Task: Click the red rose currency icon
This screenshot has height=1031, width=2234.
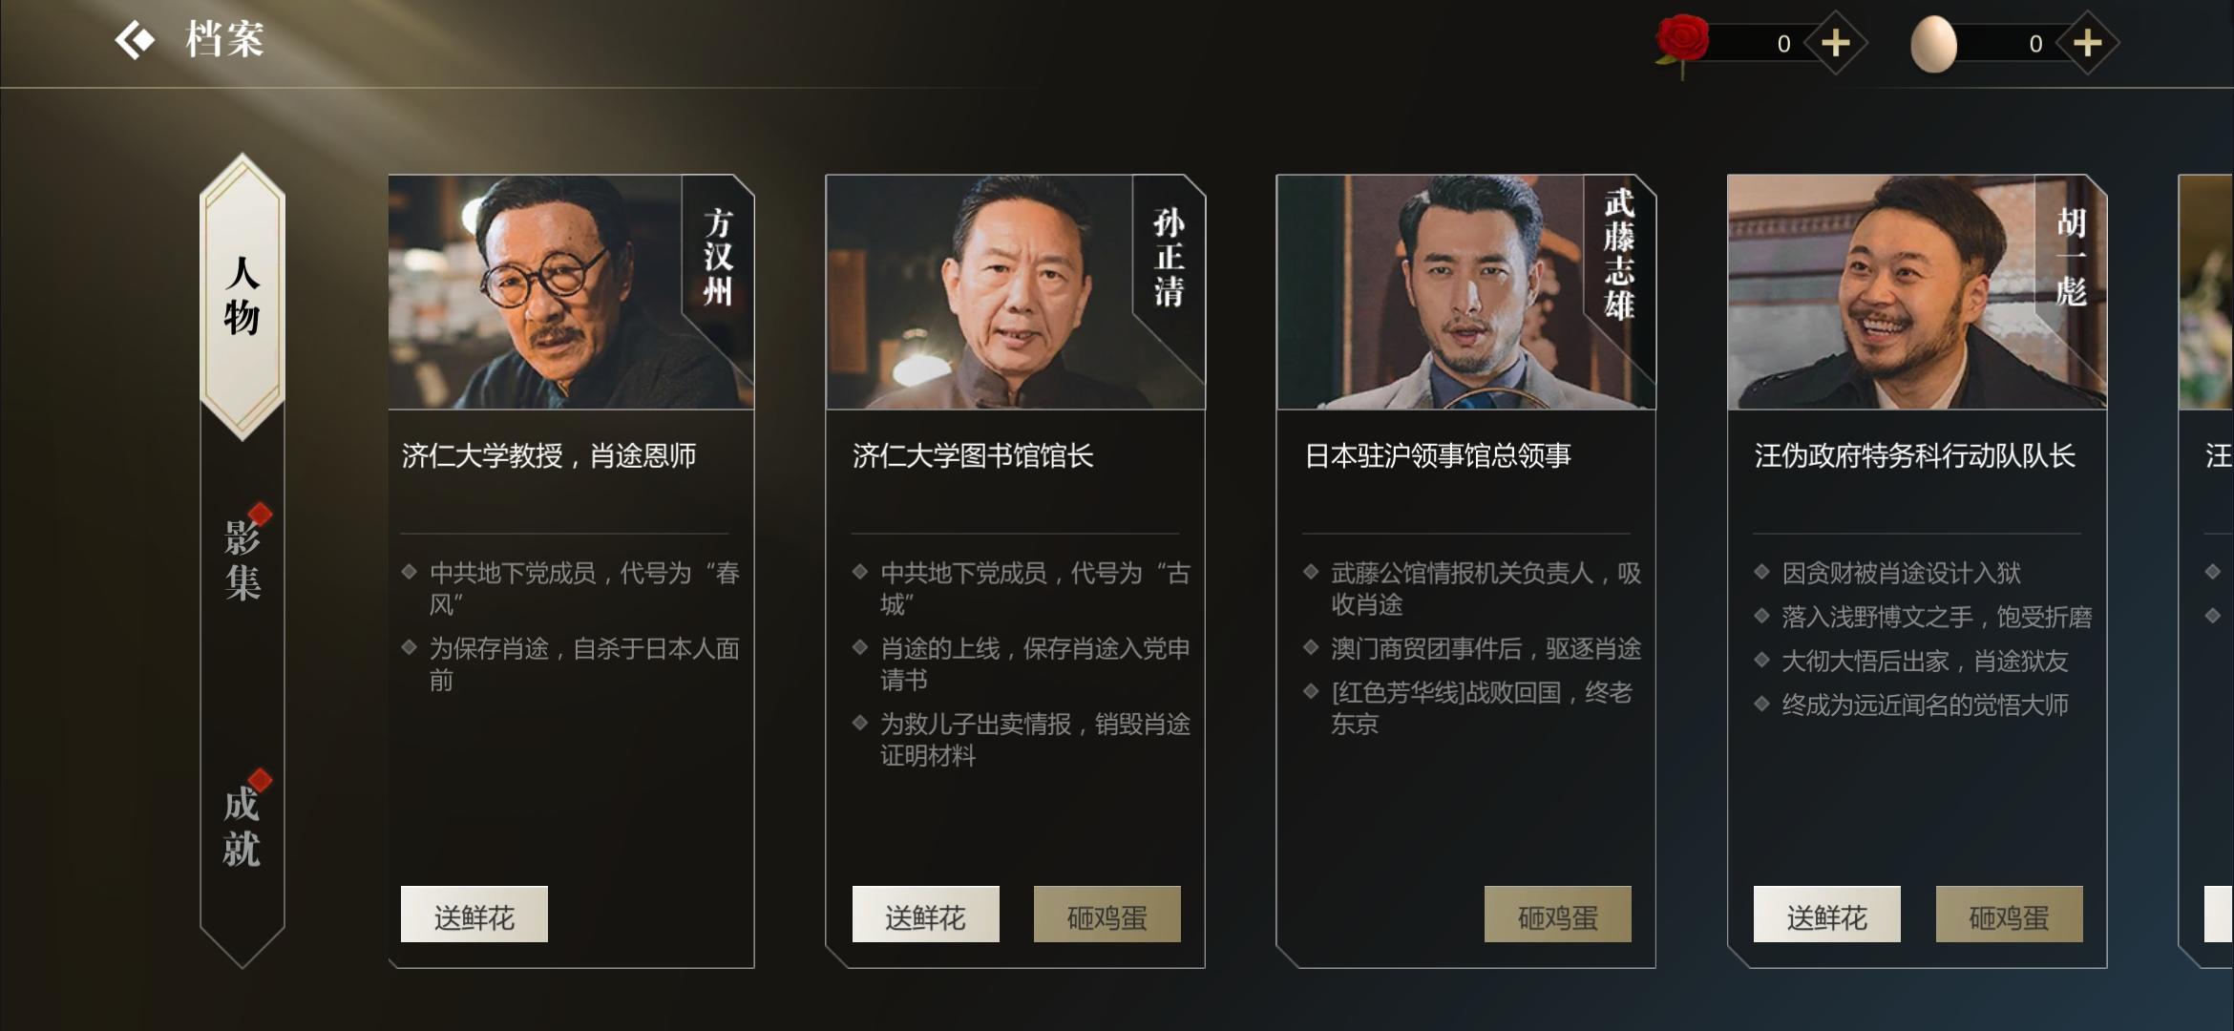Action: tap(1682, 44)
